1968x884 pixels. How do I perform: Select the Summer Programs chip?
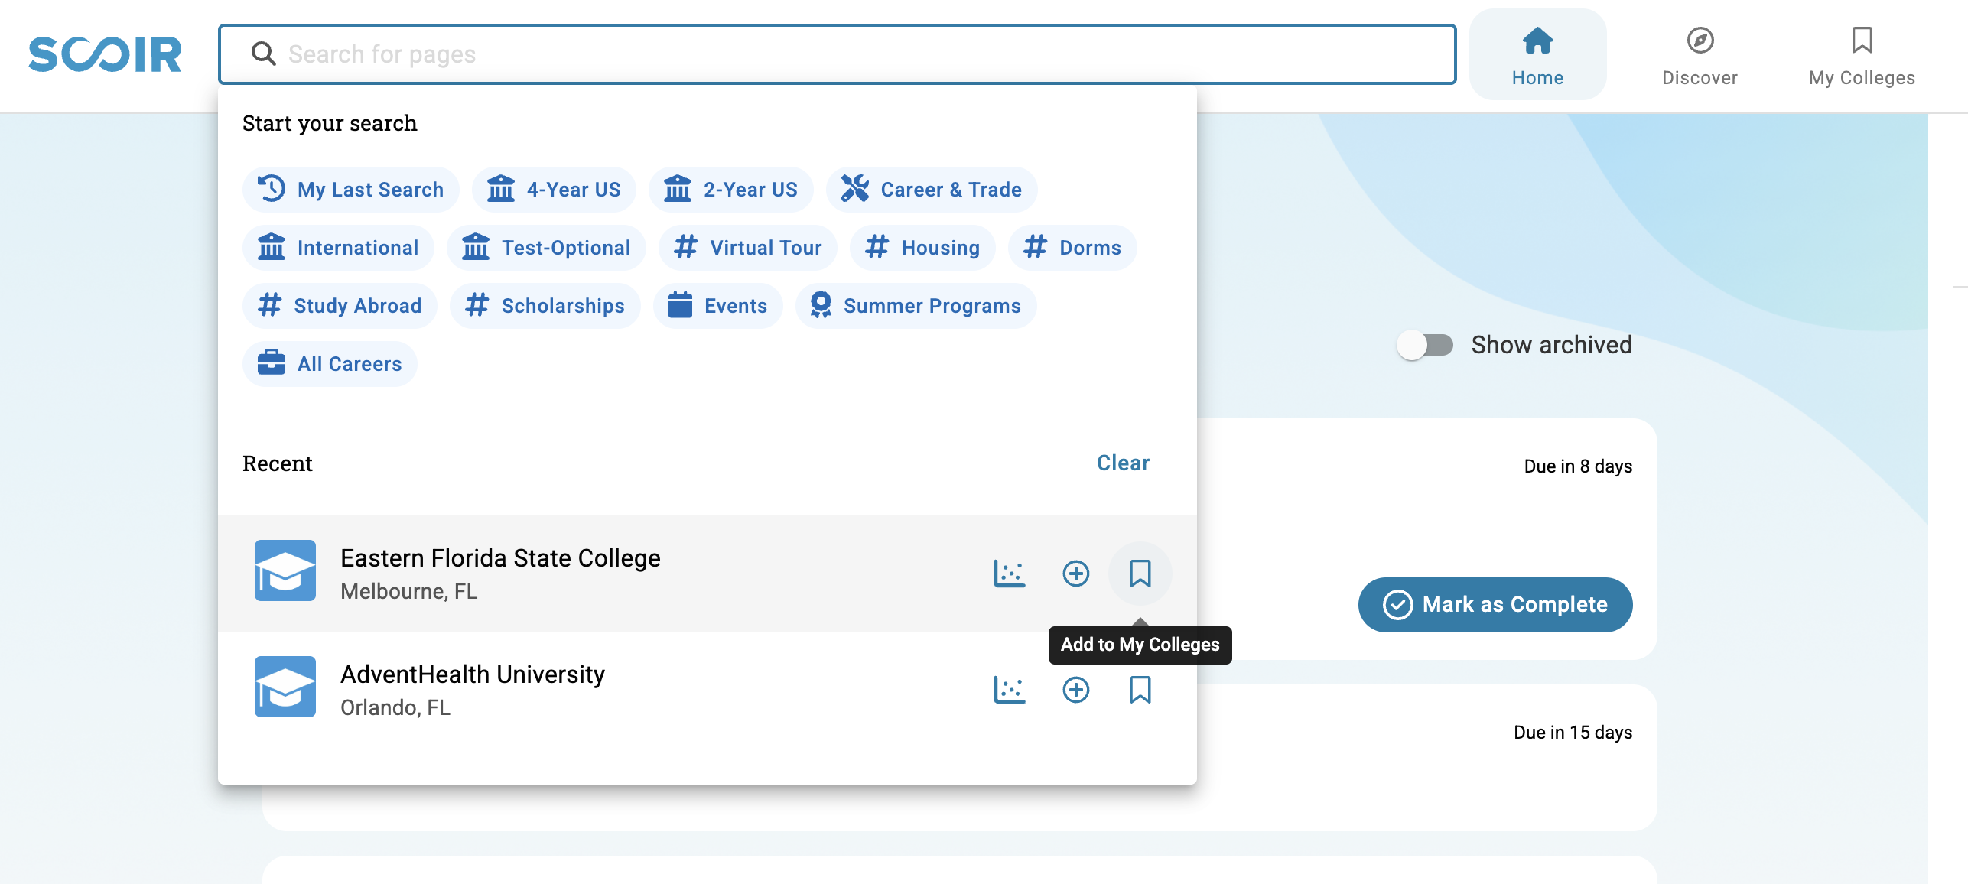pyautogui.click(x=916, y=305)
